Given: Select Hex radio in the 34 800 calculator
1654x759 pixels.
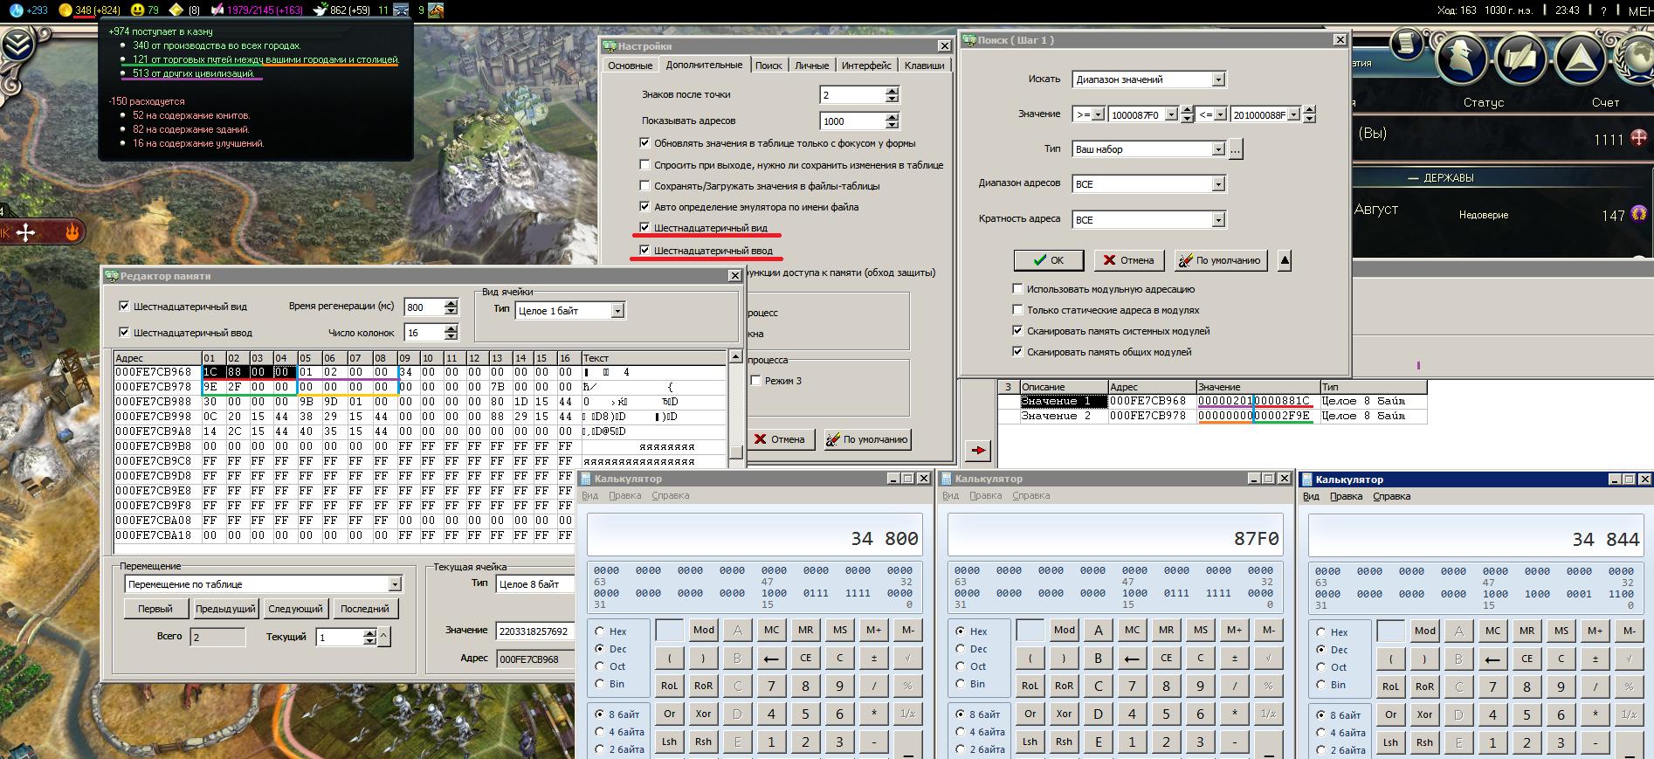Looking at the screenshot, I should pos(599,631).
